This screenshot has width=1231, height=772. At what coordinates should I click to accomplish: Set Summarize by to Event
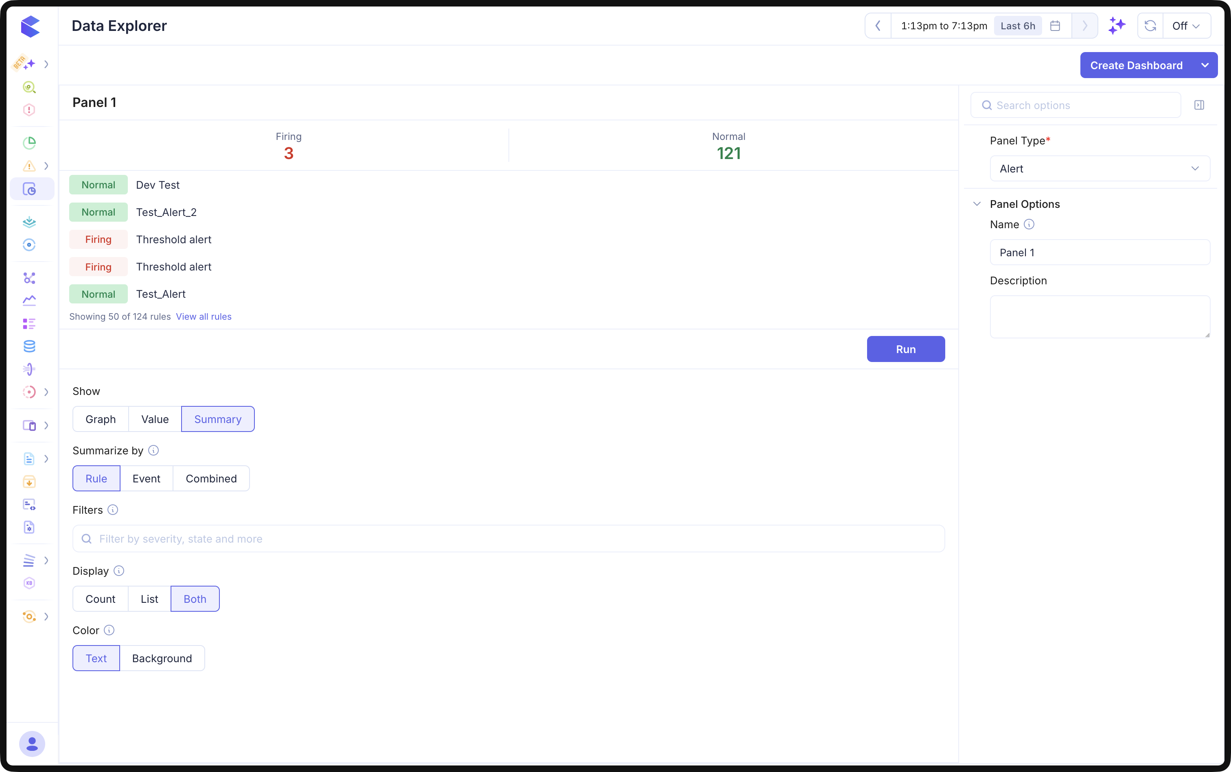point(146,478)
